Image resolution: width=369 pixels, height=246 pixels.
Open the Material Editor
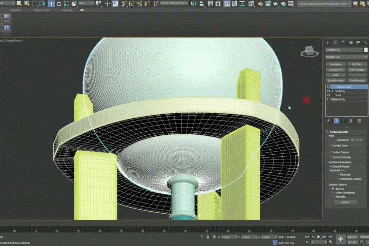coord(251,4)
